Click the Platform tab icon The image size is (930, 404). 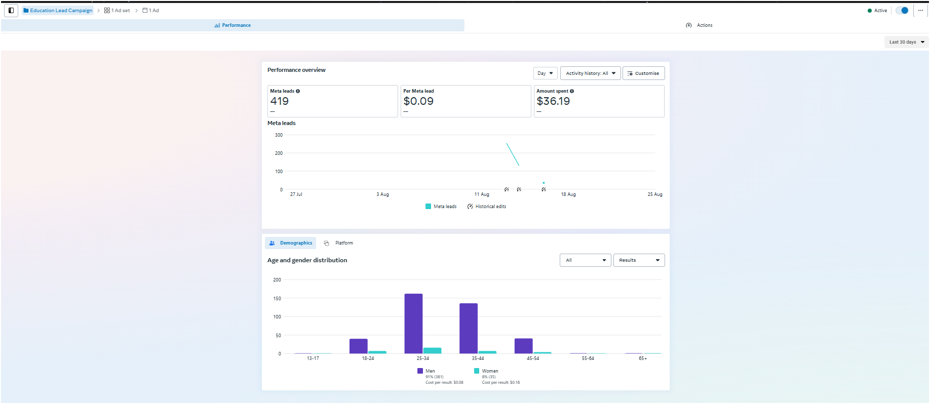(327, 243)
